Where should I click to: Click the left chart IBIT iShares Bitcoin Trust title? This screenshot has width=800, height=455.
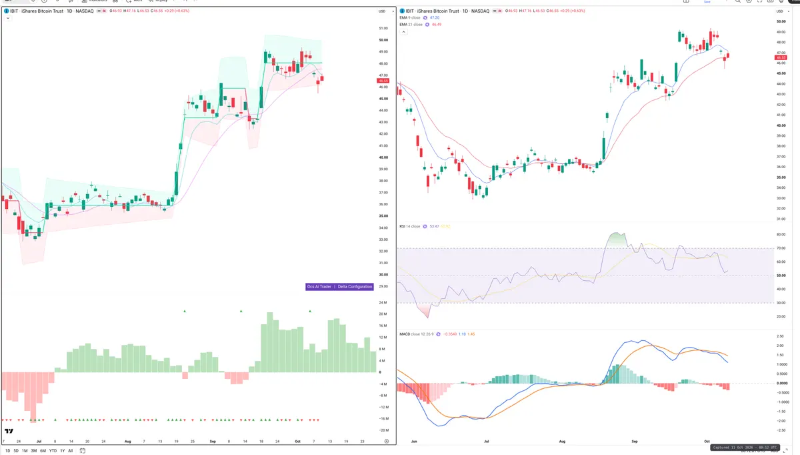[52, 11]
